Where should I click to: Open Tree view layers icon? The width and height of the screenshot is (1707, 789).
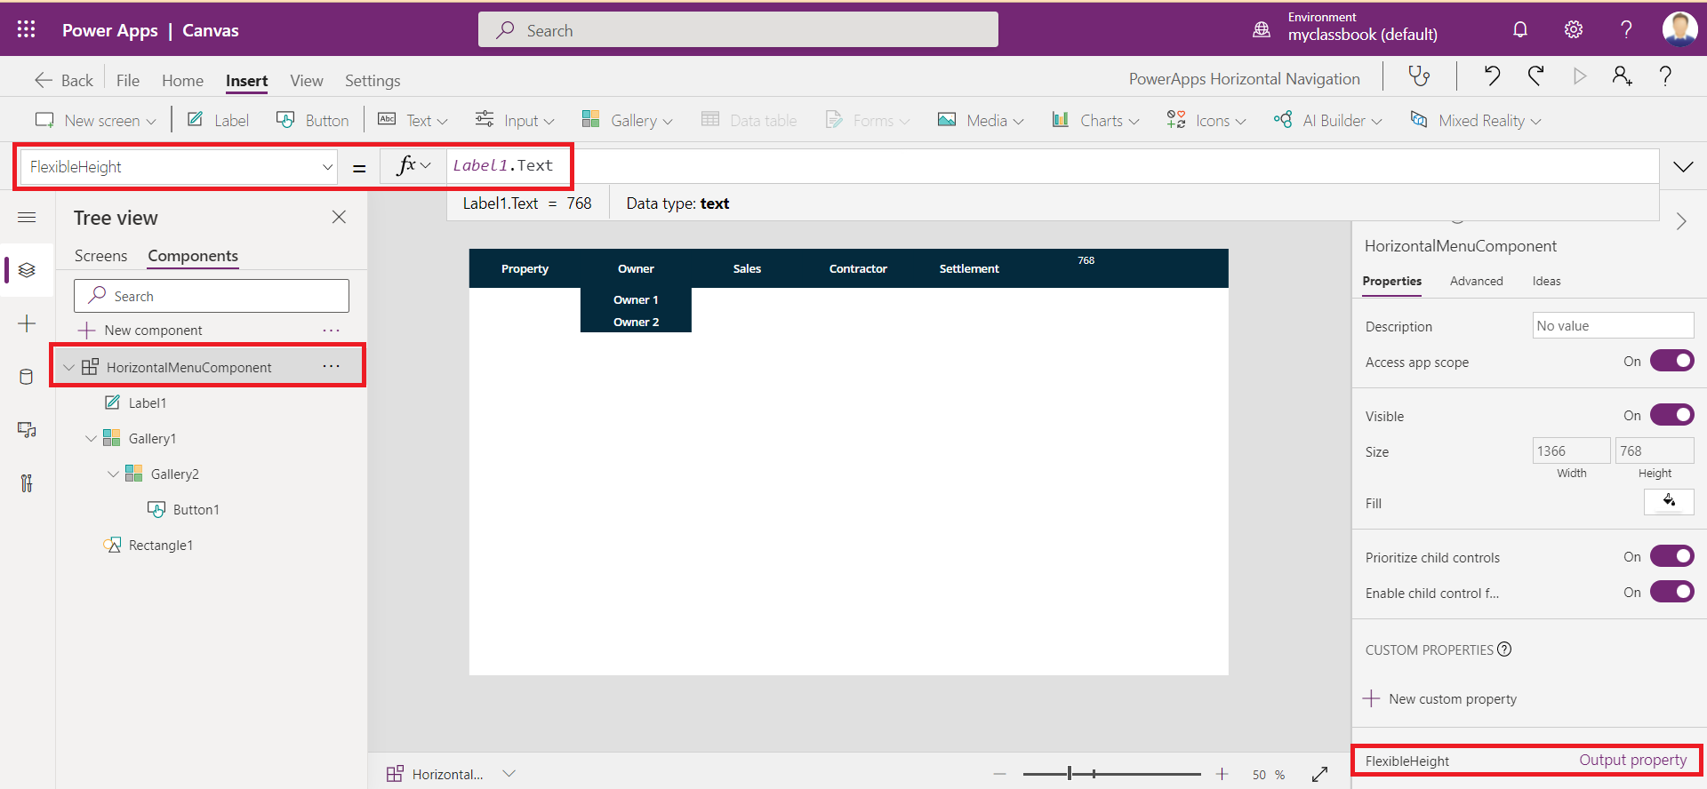coord(27,270)
